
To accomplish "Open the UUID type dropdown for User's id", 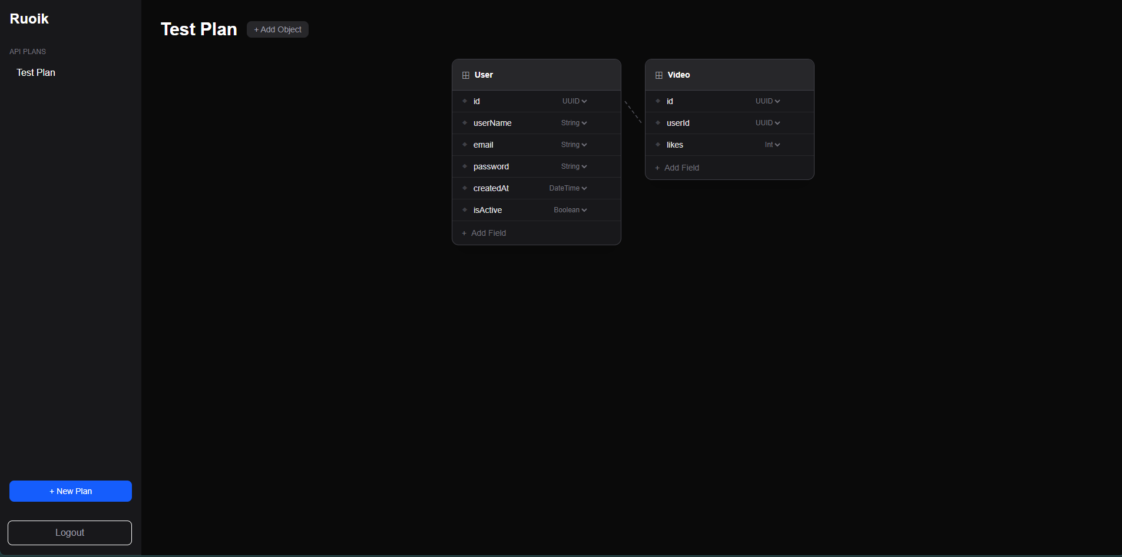I will click(575, 101).
